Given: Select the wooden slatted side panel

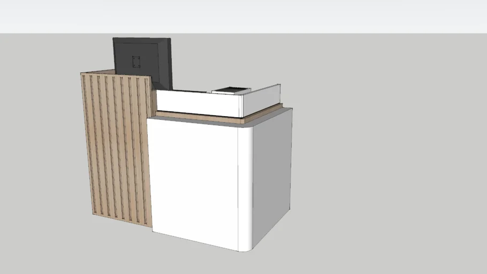Looking at the screenshot, I should coord(115,150).
